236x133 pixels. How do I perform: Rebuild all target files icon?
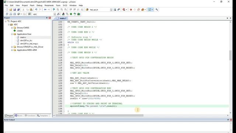point(15,14)
